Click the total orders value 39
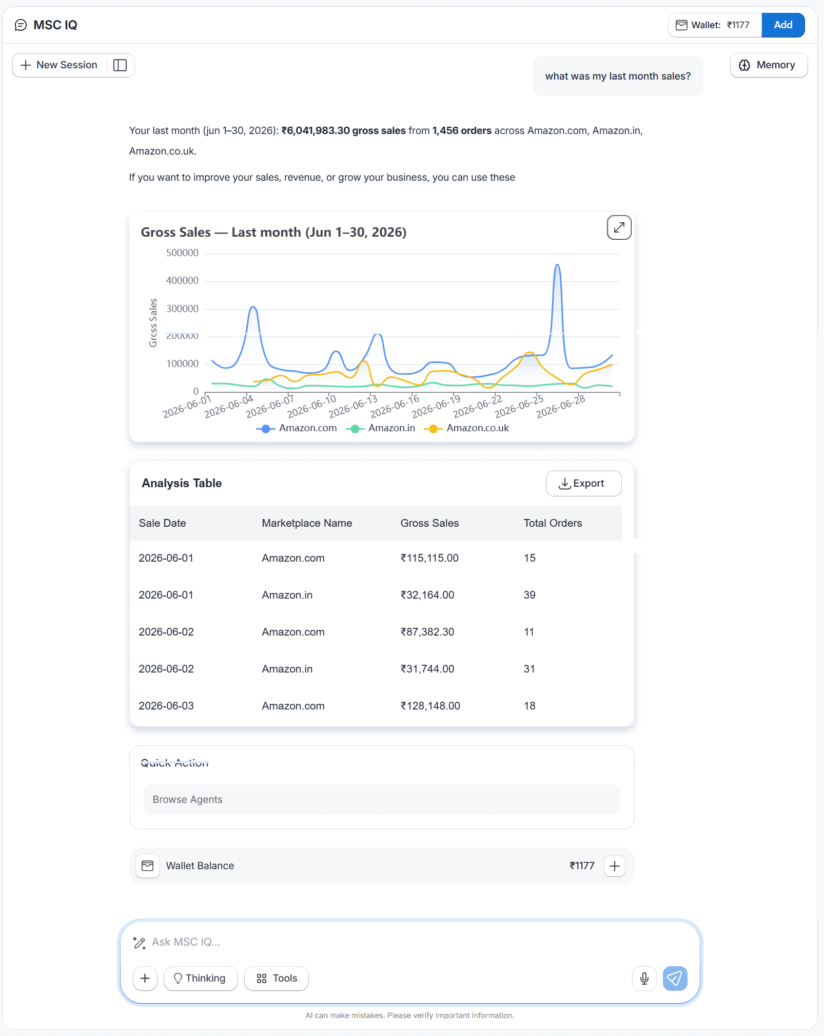 pyautogui.click(x=529, y=595)
